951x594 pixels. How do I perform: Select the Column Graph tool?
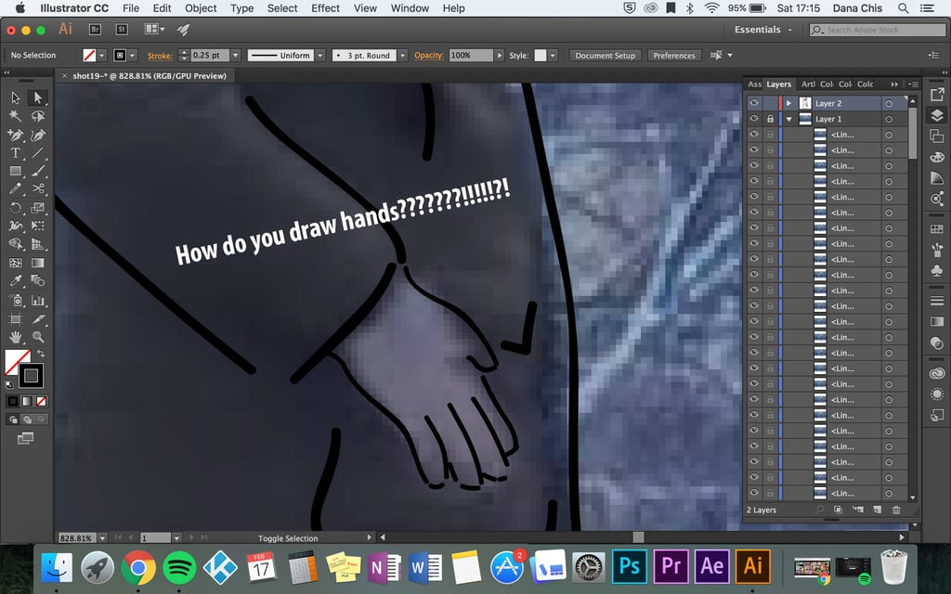38,300
